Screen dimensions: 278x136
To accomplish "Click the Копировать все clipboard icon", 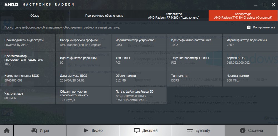I will (x=249, y=28).
